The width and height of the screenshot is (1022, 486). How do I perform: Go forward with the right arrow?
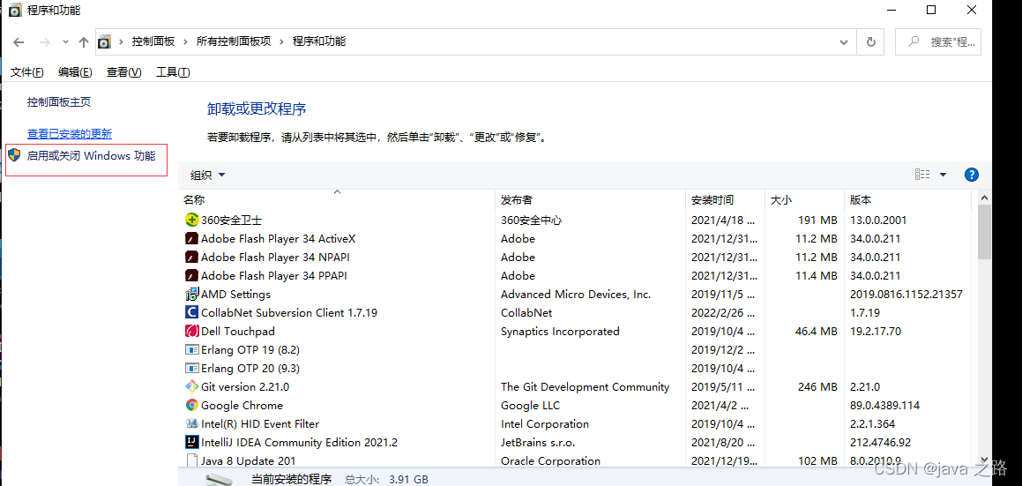(x=45, y=41)
